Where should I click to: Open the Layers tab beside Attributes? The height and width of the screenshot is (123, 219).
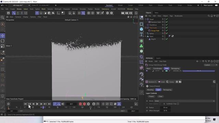(158, 58)
